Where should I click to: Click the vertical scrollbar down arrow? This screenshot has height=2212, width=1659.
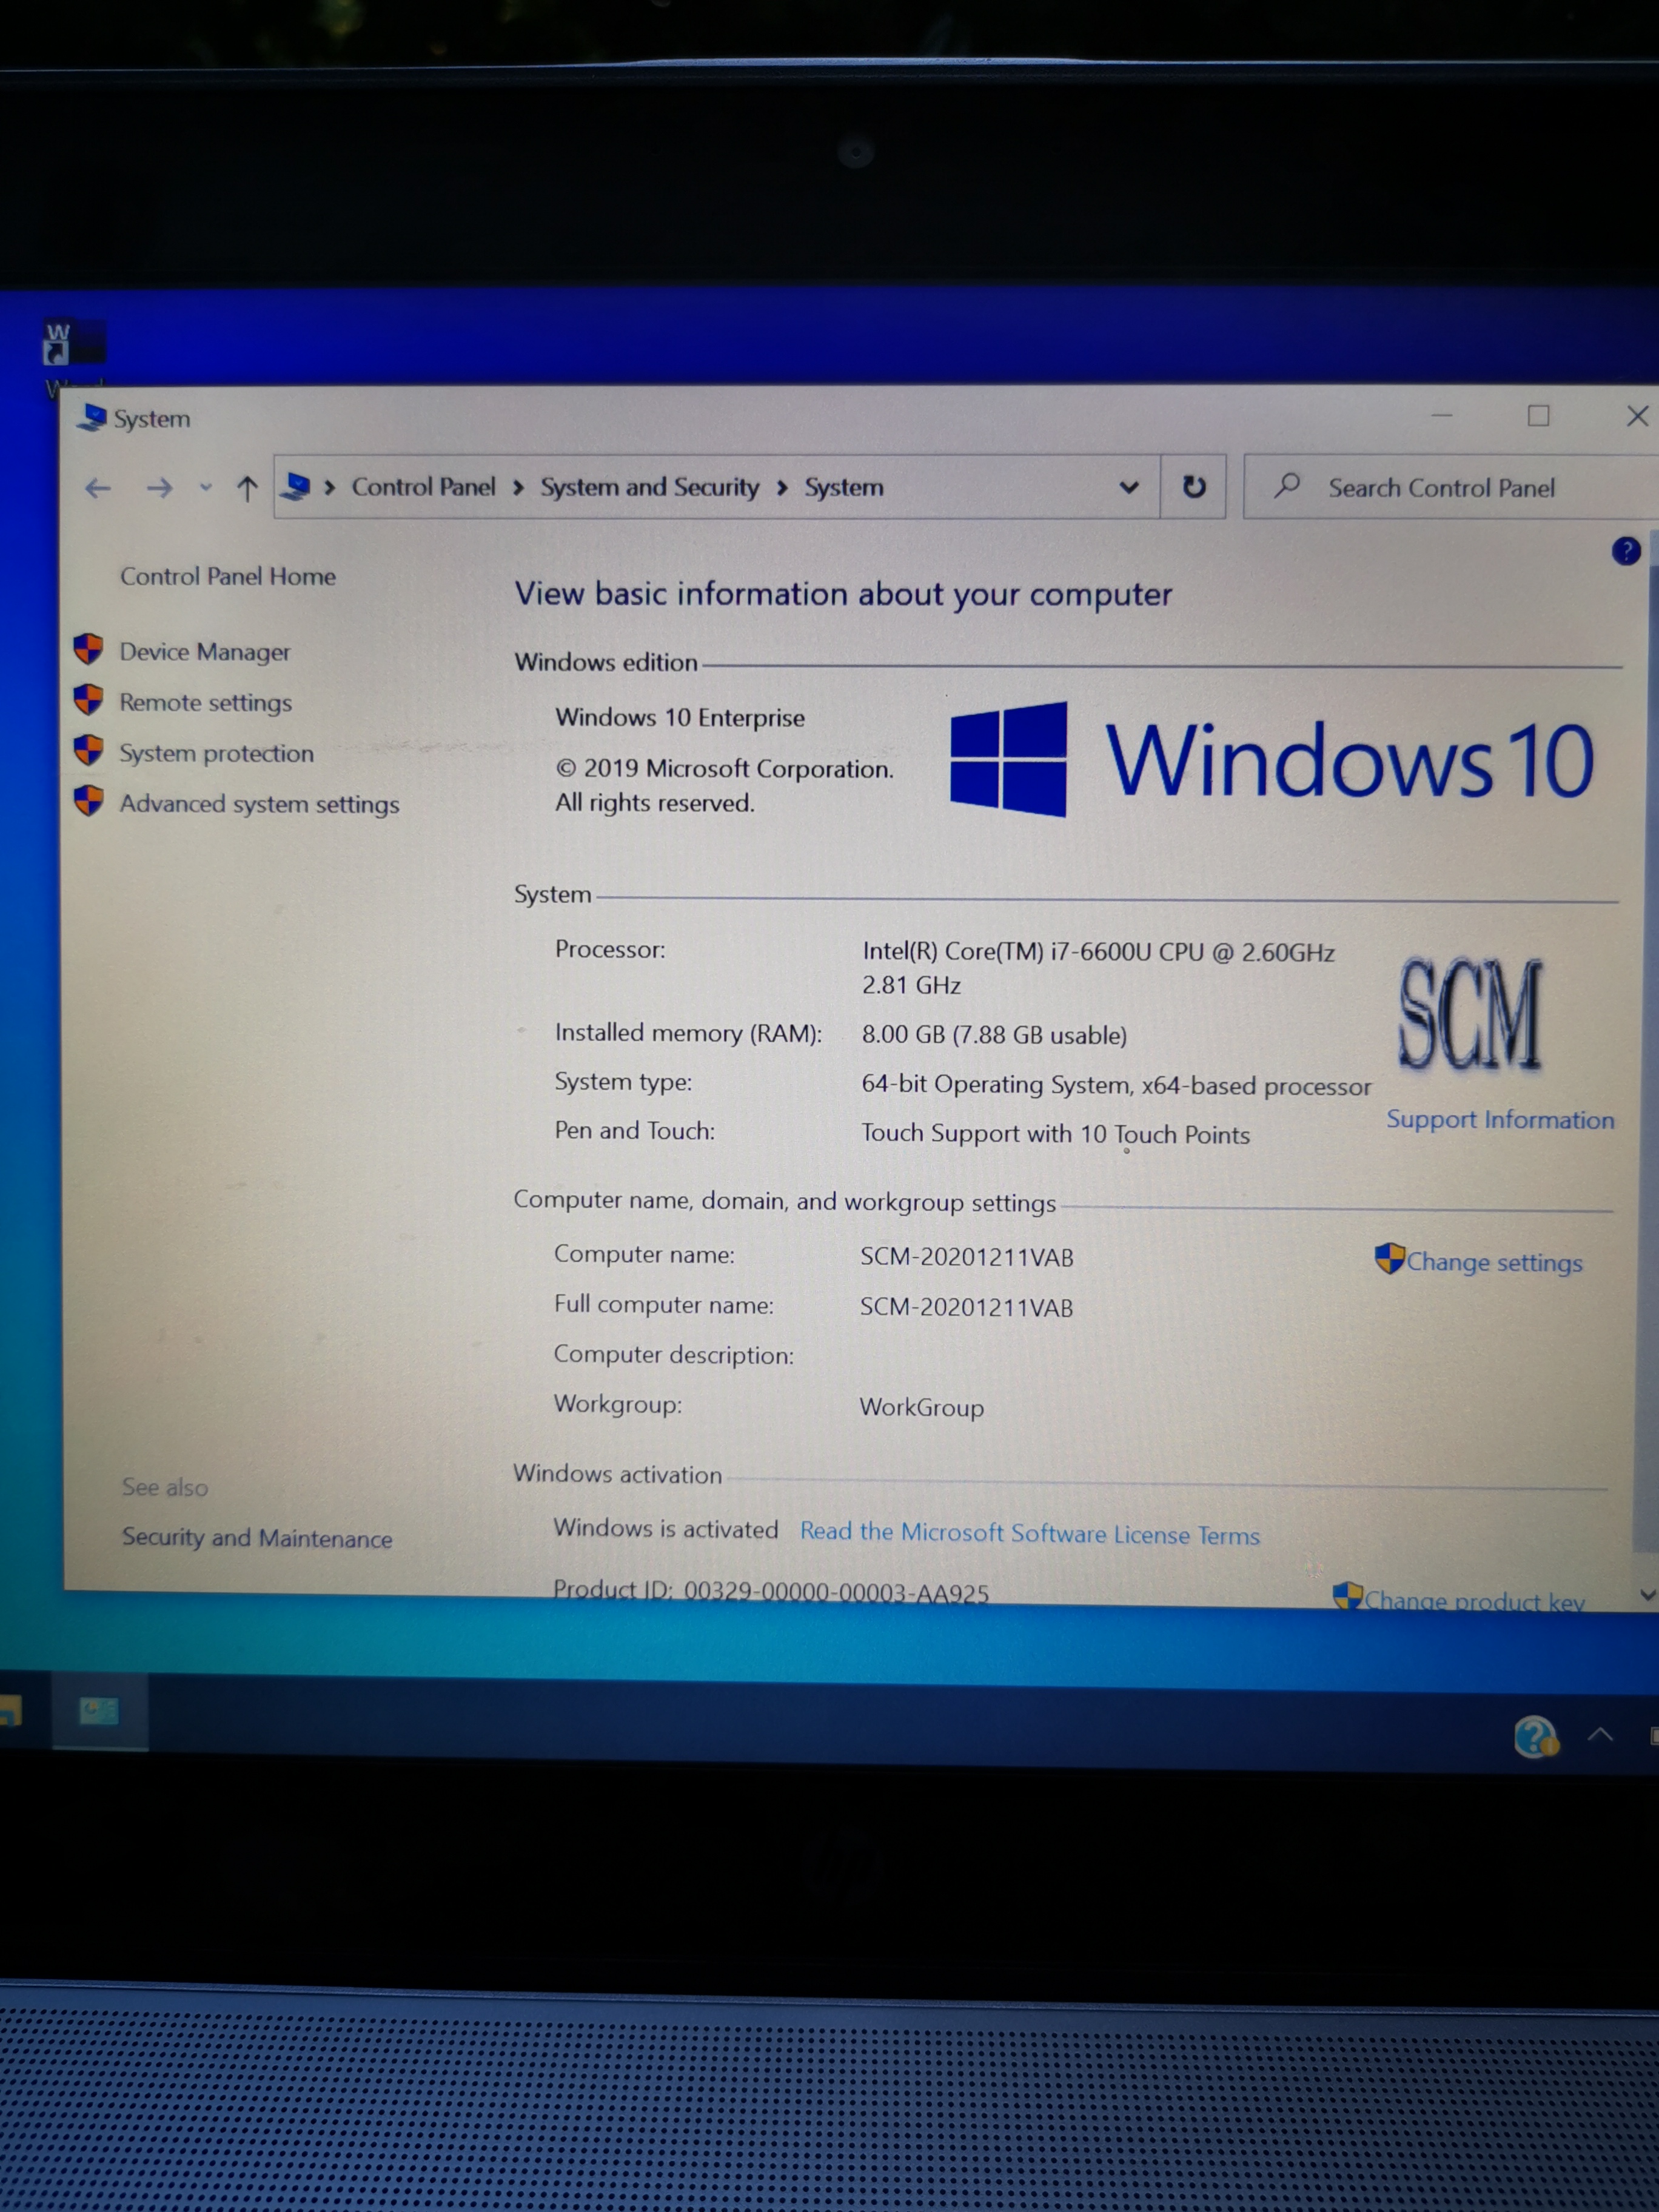(x=1647, y=1595)
